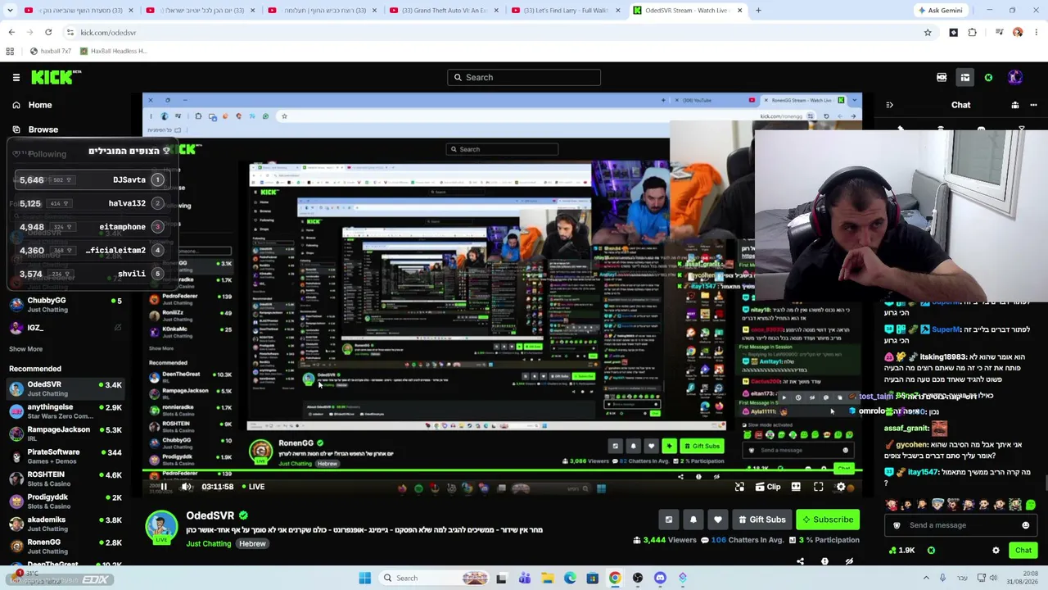Collapse the chat panel arrow
Image resolution: width=1048 pixels, height=590 pixels.
[x=889, y=105]
